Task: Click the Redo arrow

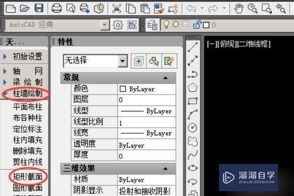Action: tap(213, 8)
